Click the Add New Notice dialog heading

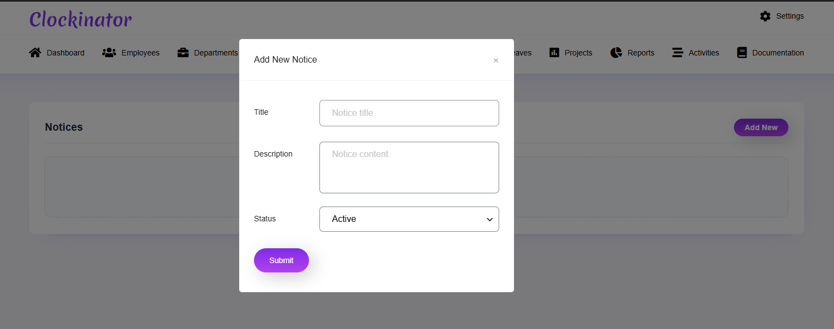coord(285,60)
